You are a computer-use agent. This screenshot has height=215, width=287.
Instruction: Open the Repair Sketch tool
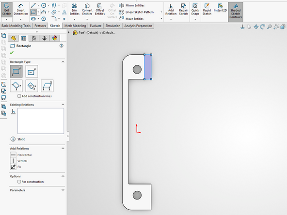(x=183, y=10)
